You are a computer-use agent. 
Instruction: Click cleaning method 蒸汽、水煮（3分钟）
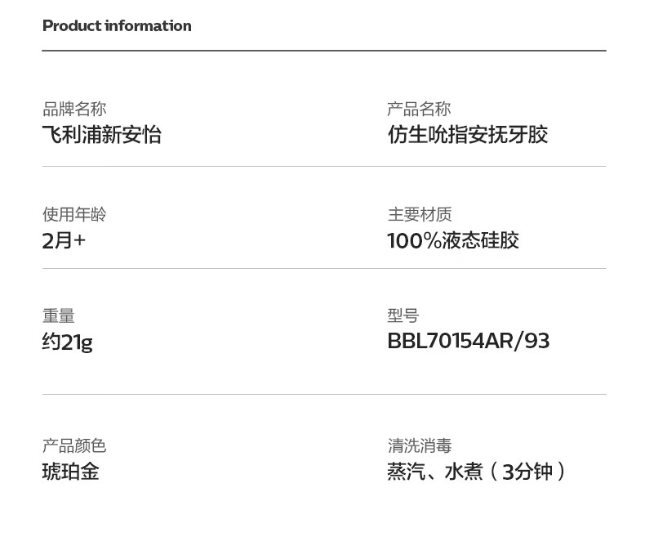[477, 472]
